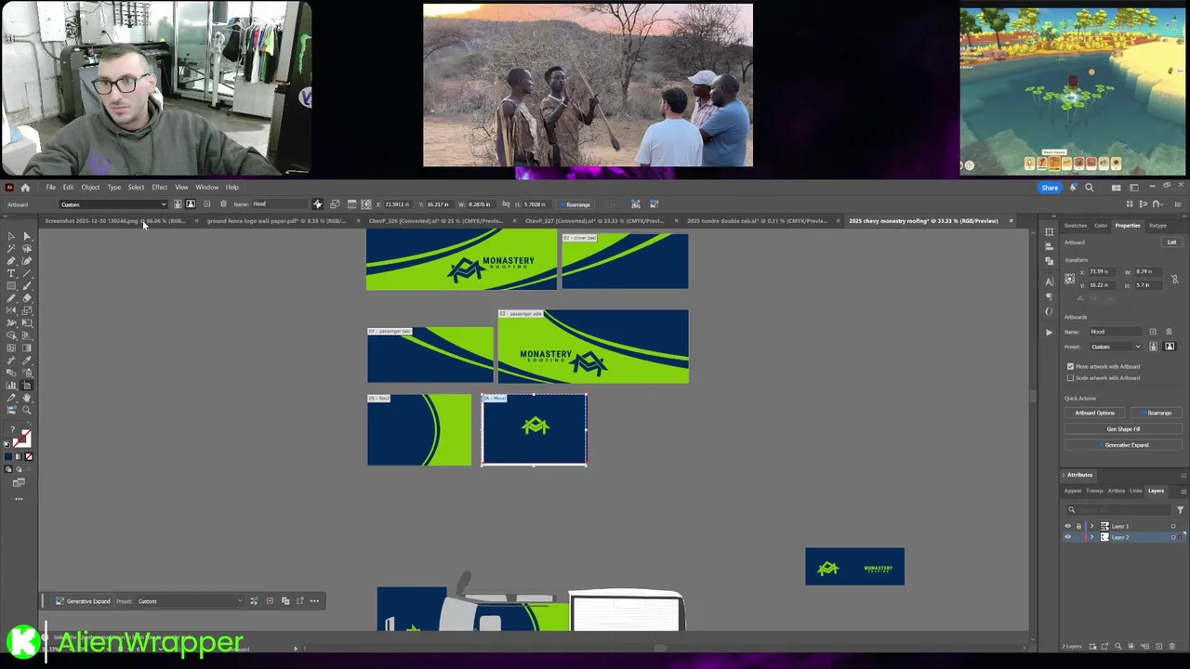Hide Layer 2 visibility eye
Image resolution: width=1190 pixels, height=669 pixels.
(x=1067, y=538)
